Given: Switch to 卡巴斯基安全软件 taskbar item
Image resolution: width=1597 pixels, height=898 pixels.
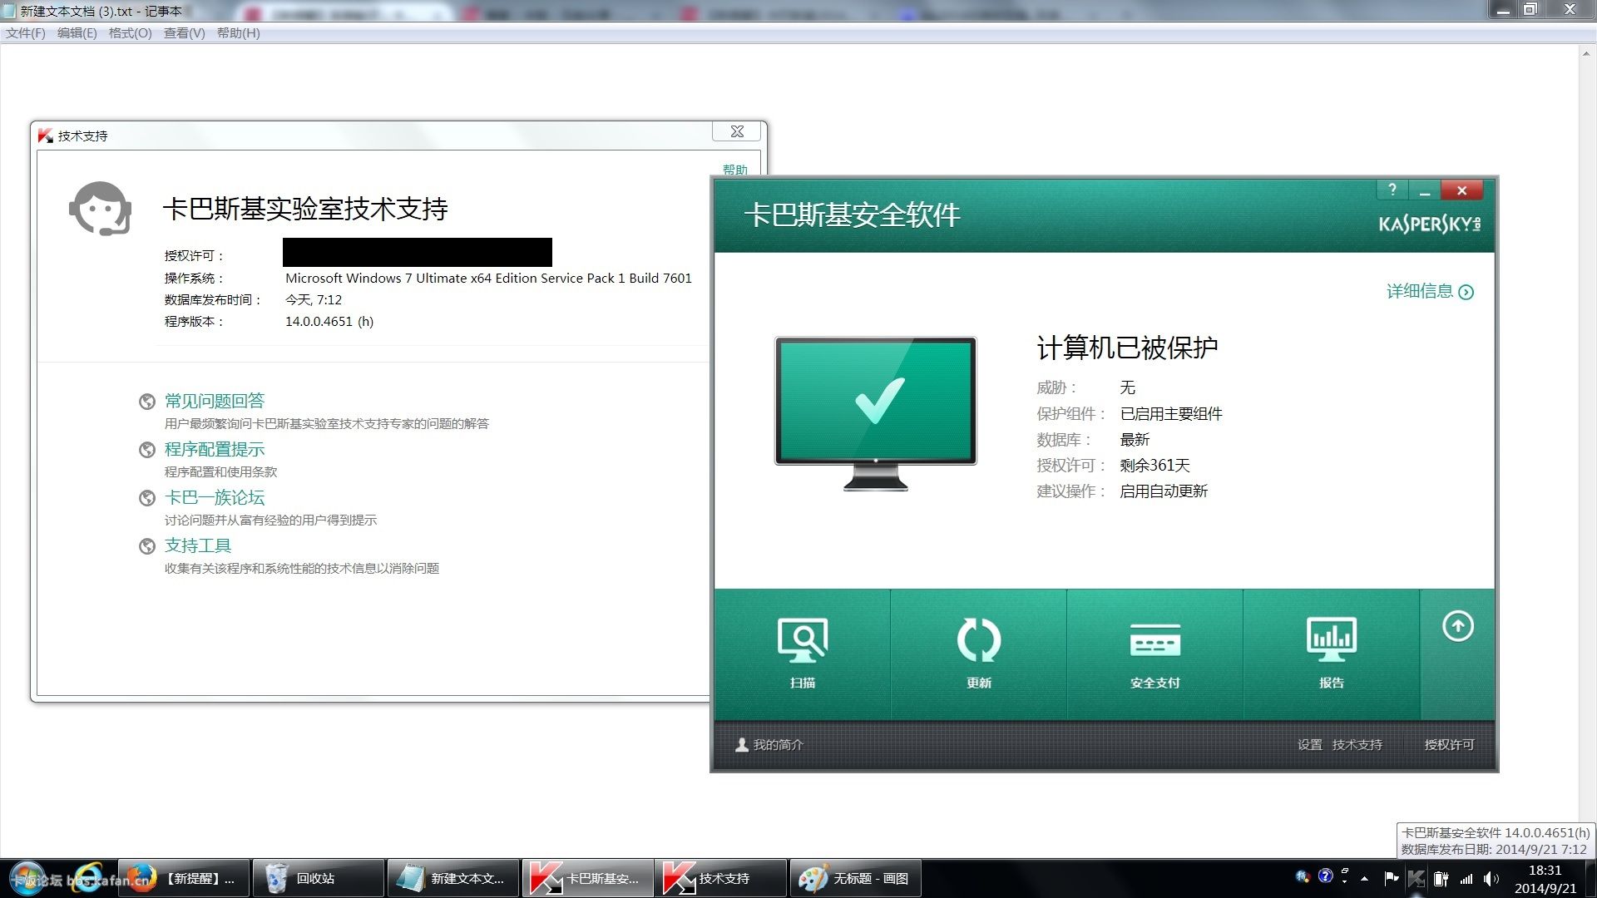Looking at the screenshot, I should tap(588, 878).
